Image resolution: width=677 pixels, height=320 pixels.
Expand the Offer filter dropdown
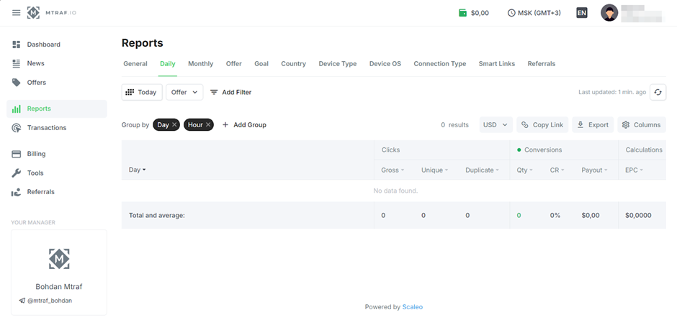(184, 92)
